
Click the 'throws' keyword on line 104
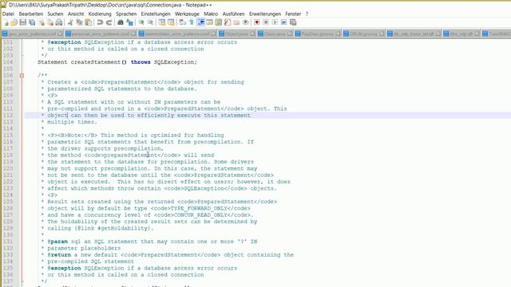(x=141, y=62)
